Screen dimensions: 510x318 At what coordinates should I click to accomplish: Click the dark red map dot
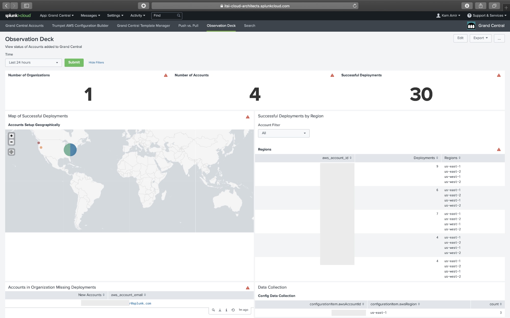coord(39,143)
